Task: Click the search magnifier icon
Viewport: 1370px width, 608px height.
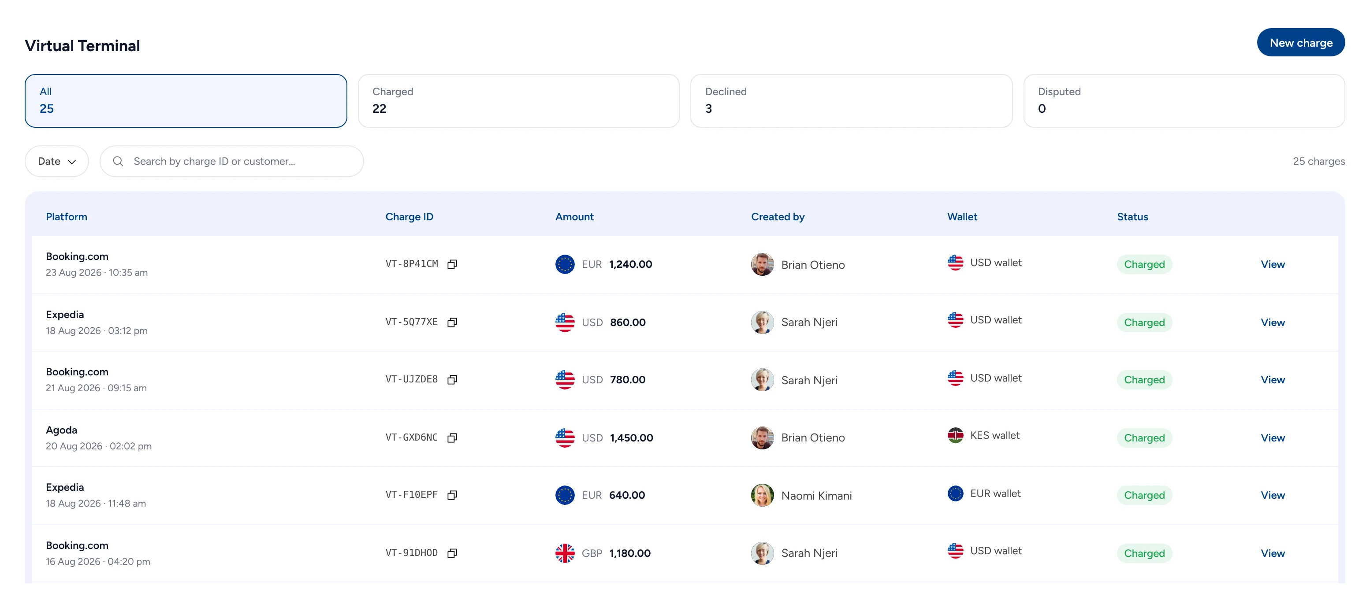Action: (118, 161)
